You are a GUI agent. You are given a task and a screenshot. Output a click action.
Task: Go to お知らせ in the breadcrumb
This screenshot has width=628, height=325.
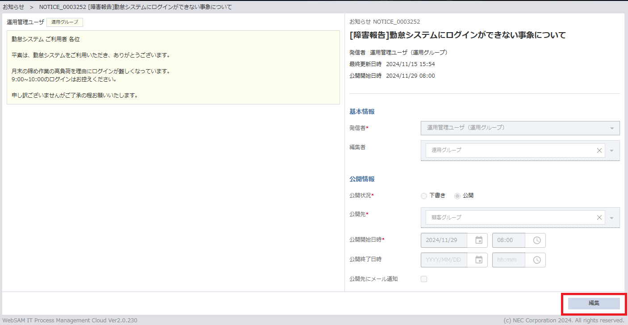[x=13, y=7]
